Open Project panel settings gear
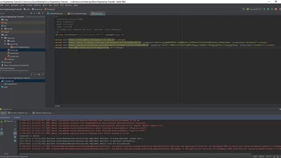This screenshot has height=158, width=281. coord(39,13)
